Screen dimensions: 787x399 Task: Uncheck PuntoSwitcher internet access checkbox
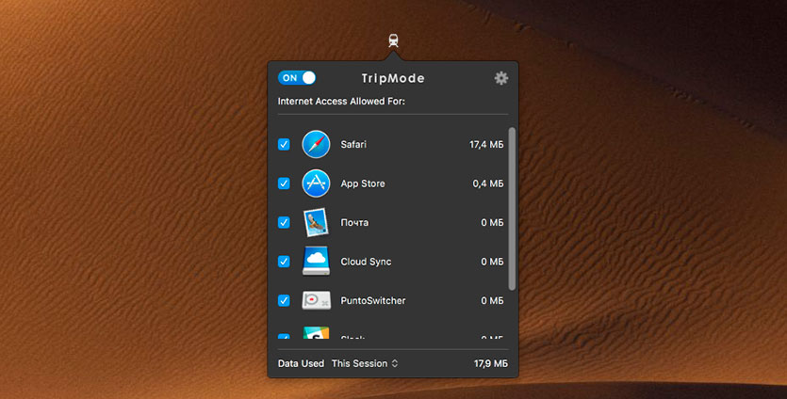[284, 301]
